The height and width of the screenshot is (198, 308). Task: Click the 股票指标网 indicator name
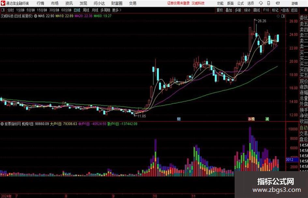[13, 124]
